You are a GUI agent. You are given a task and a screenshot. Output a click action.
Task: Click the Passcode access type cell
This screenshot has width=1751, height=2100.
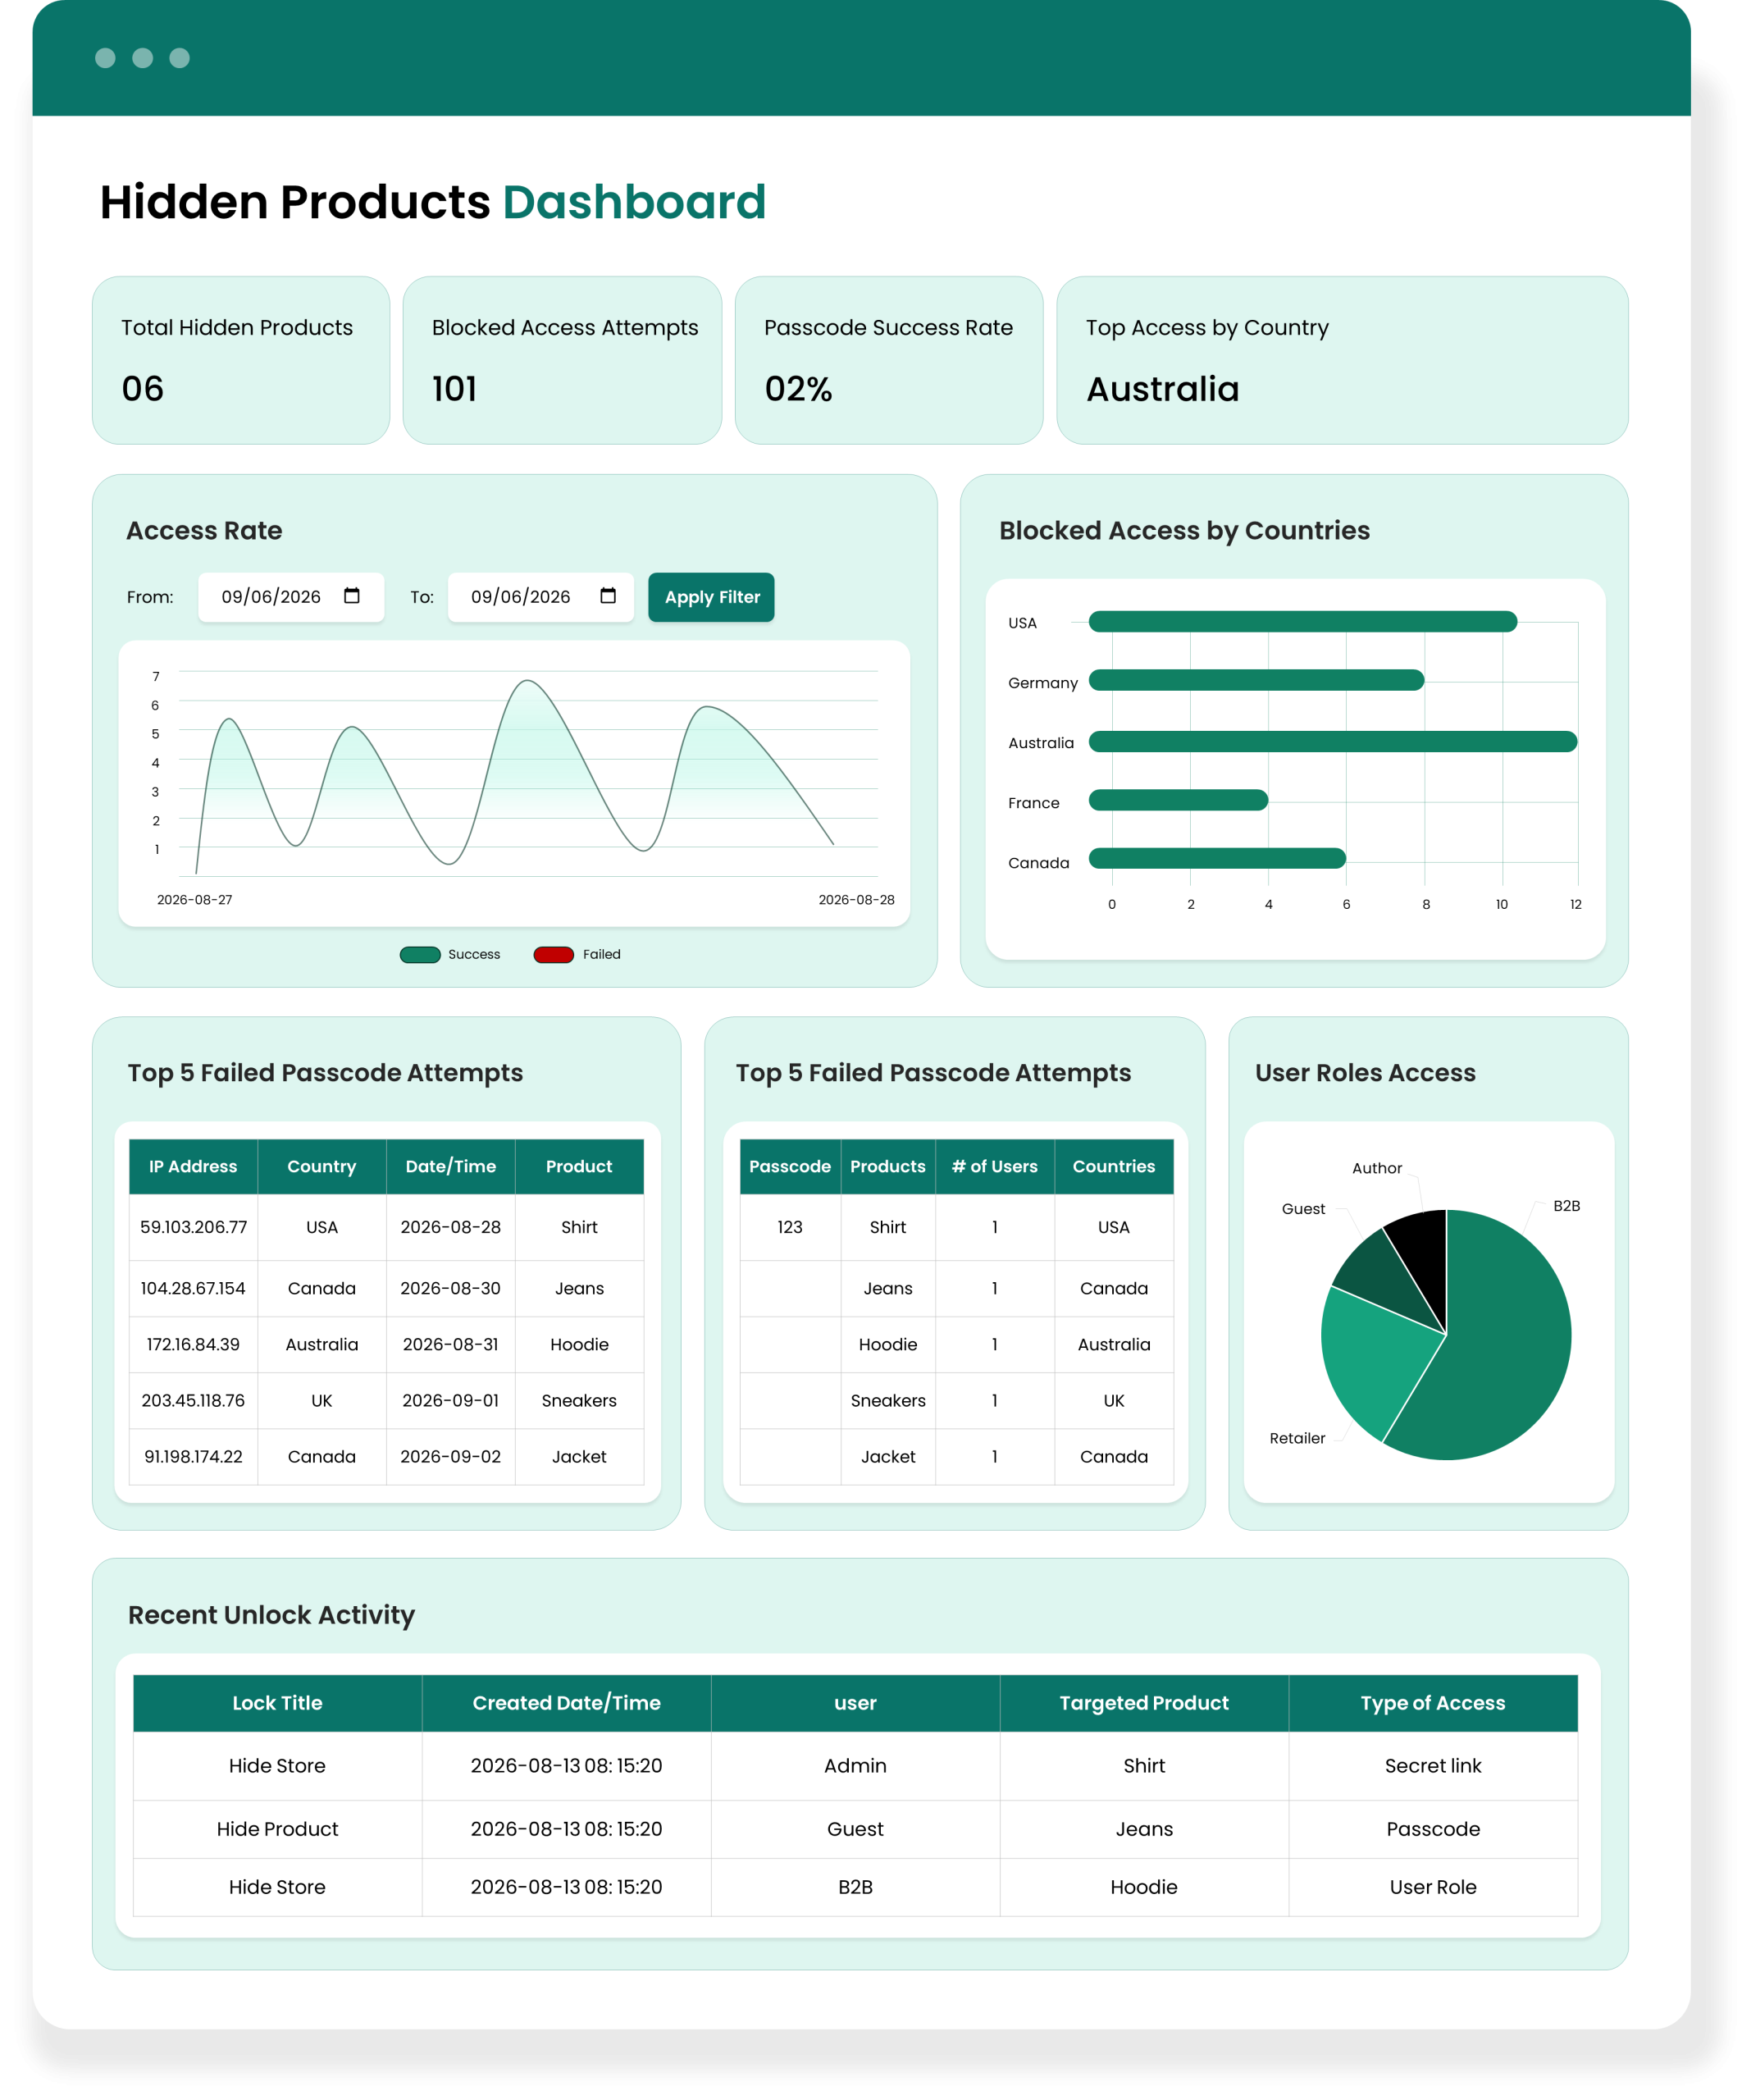(x=1433, y=1829)
